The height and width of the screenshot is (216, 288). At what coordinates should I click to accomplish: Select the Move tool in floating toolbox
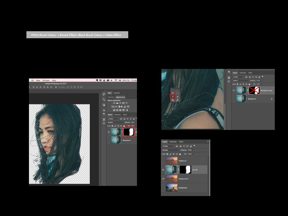coord(173,93)
